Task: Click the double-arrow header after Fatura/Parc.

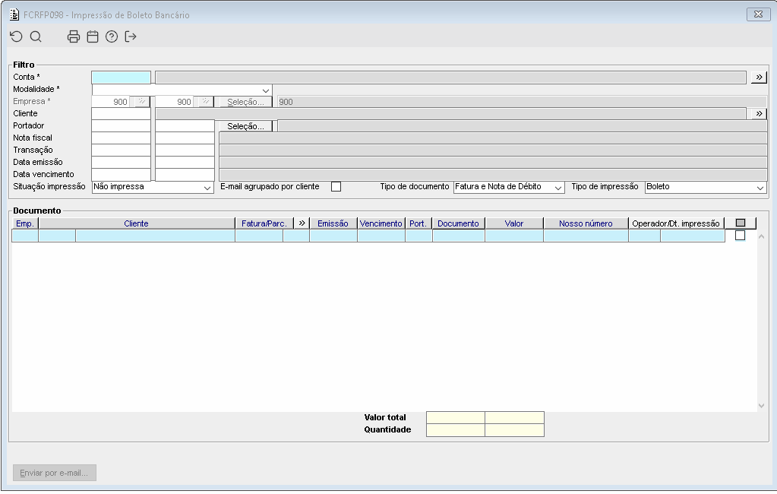Action: pos(302,223)
